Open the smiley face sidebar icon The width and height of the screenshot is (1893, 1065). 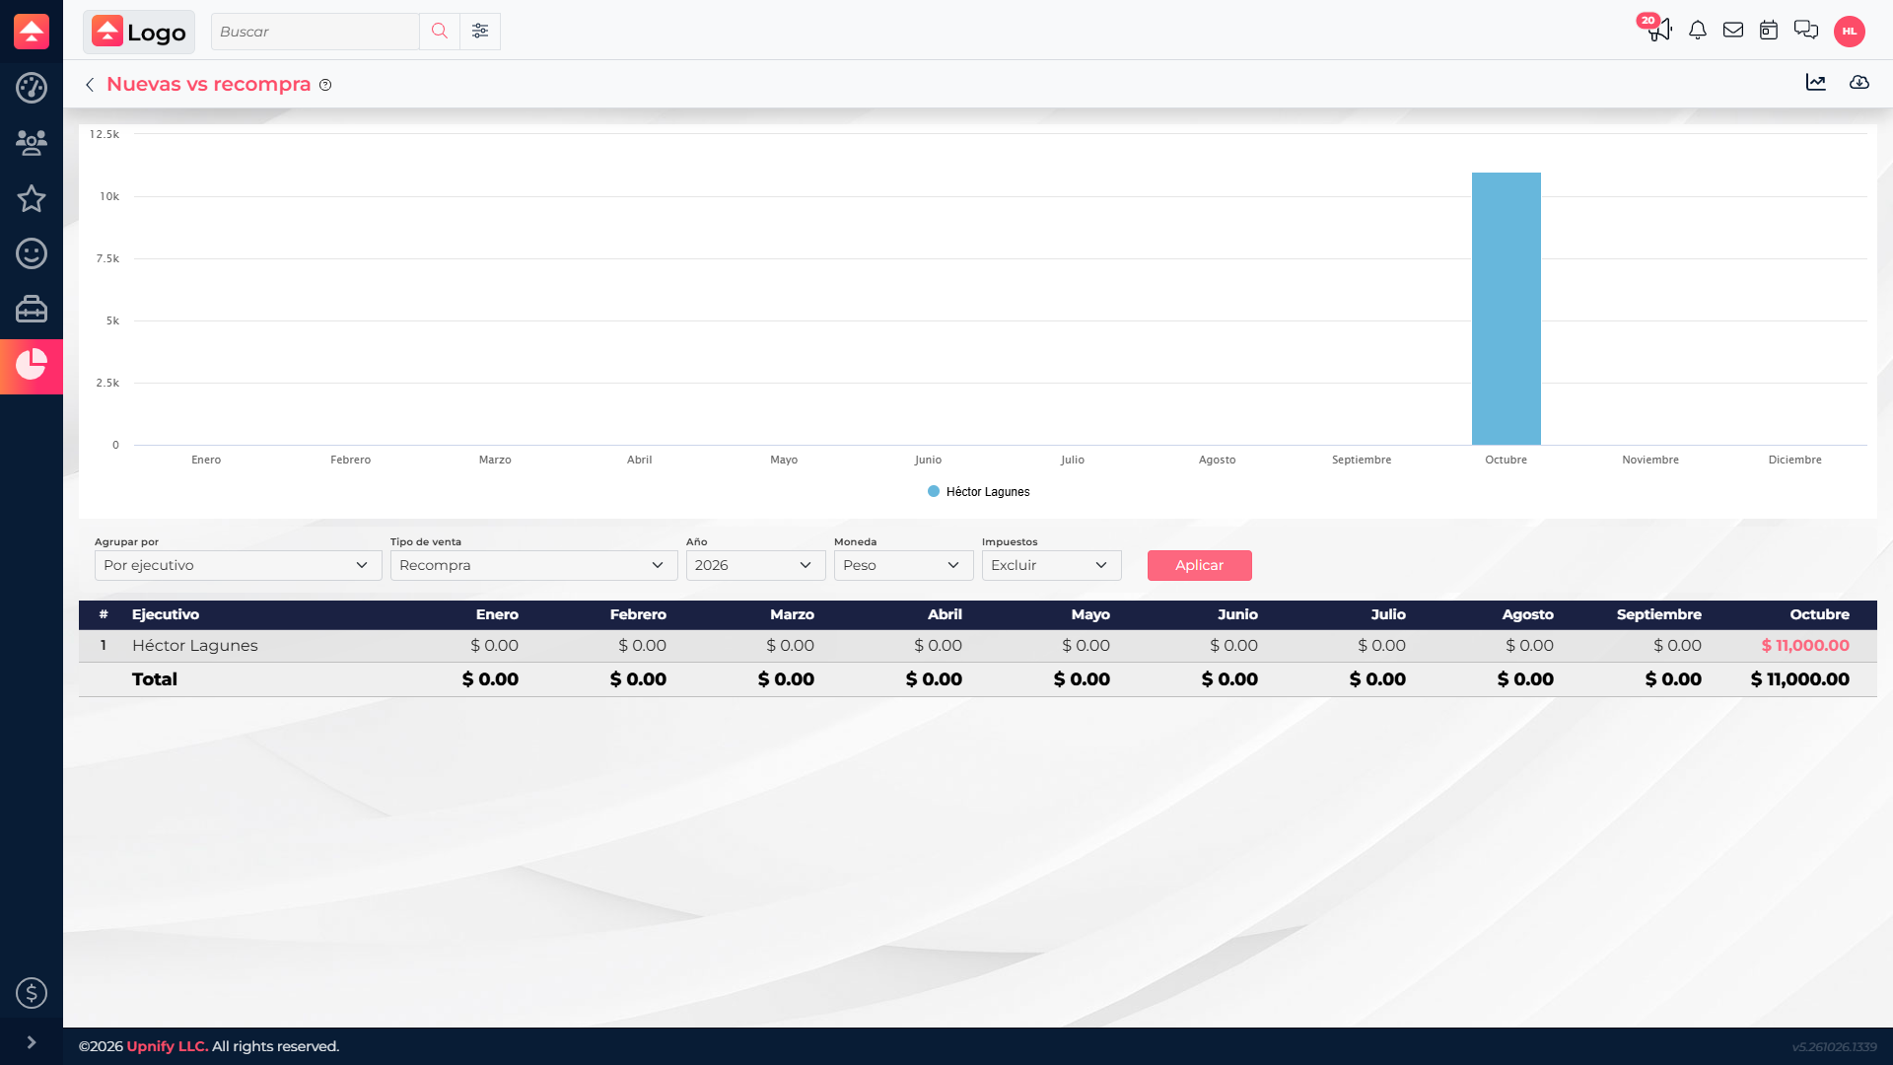coord(32,253)
